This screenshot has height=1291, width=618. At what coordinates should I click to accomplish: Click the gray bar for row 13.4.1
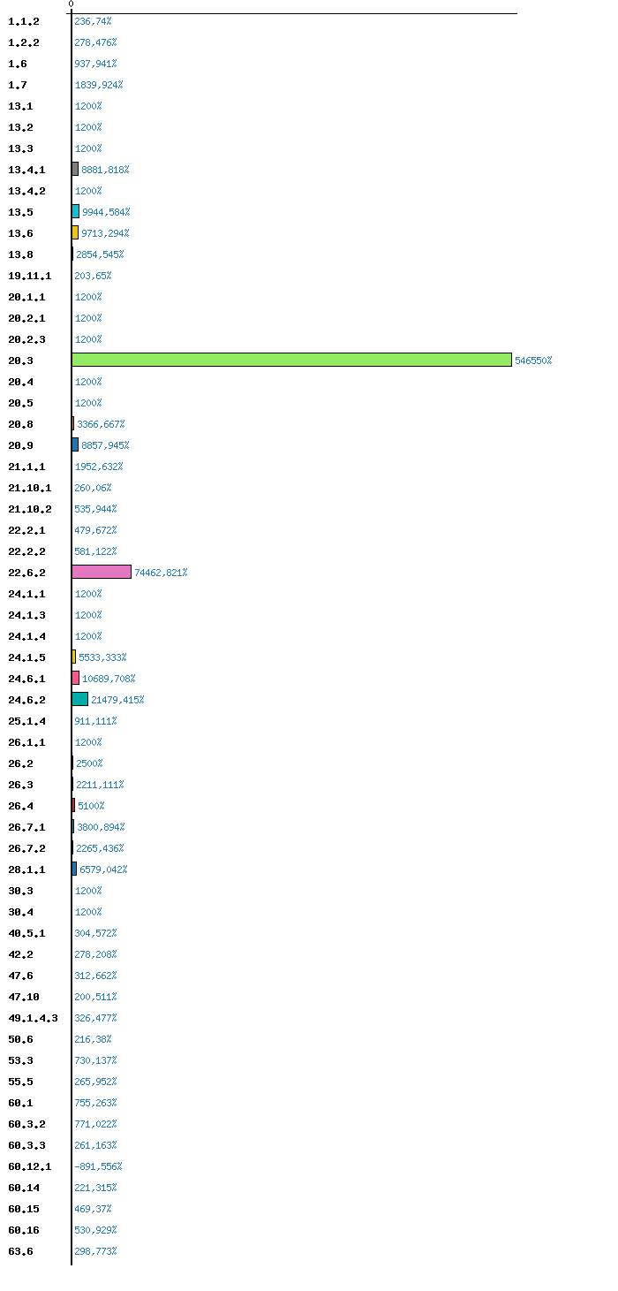click(76, 169)
